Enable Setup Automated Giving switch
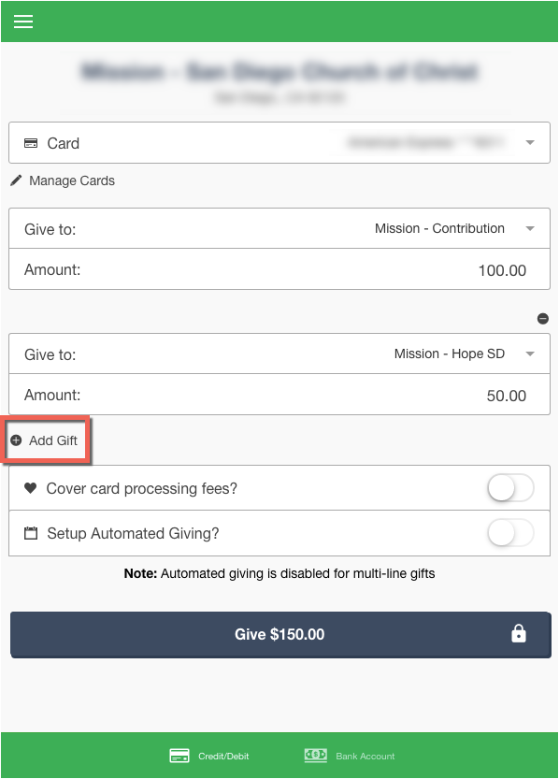This screenshot has height=779, width=559. (x=510, y=533)
